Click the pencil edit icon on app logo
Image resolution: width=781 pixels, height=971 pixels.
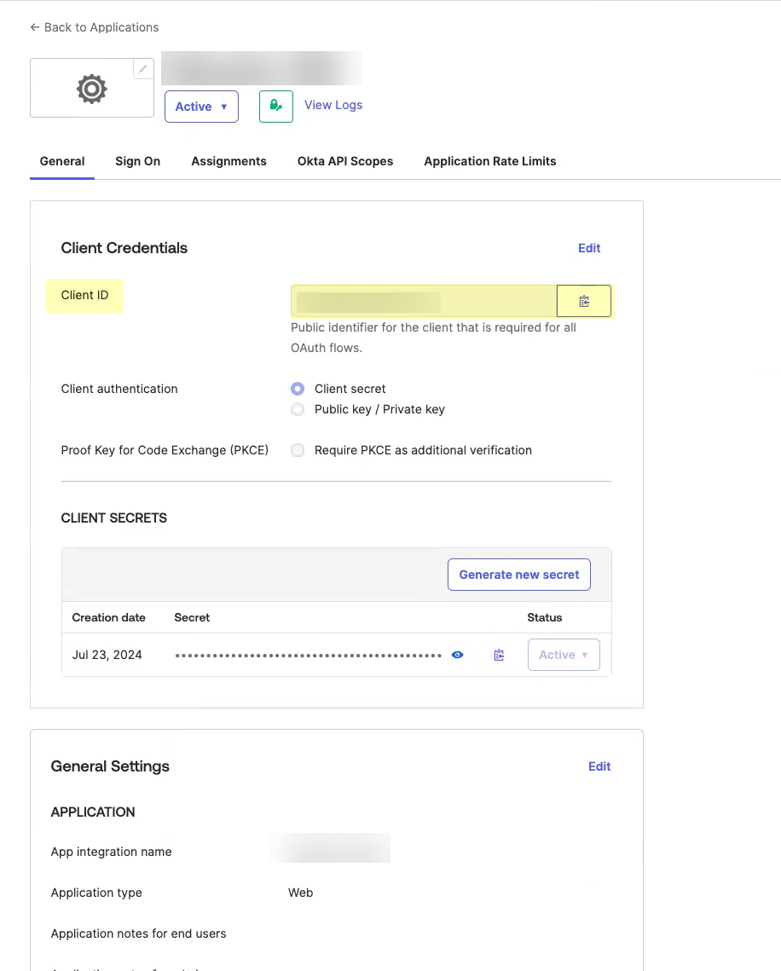tap(143, 69)
